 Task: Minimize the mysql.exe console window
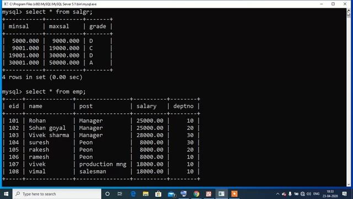[322, 4]
